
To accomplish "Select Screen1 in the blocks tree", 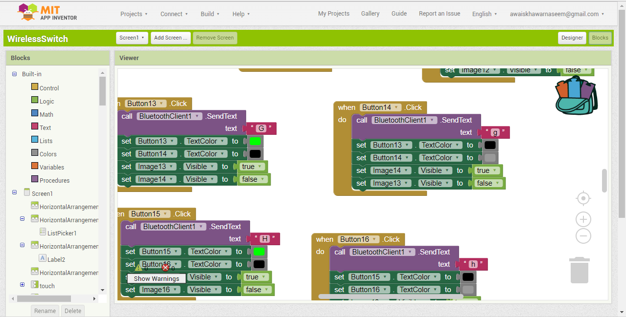I will click(x=42, y=193).
